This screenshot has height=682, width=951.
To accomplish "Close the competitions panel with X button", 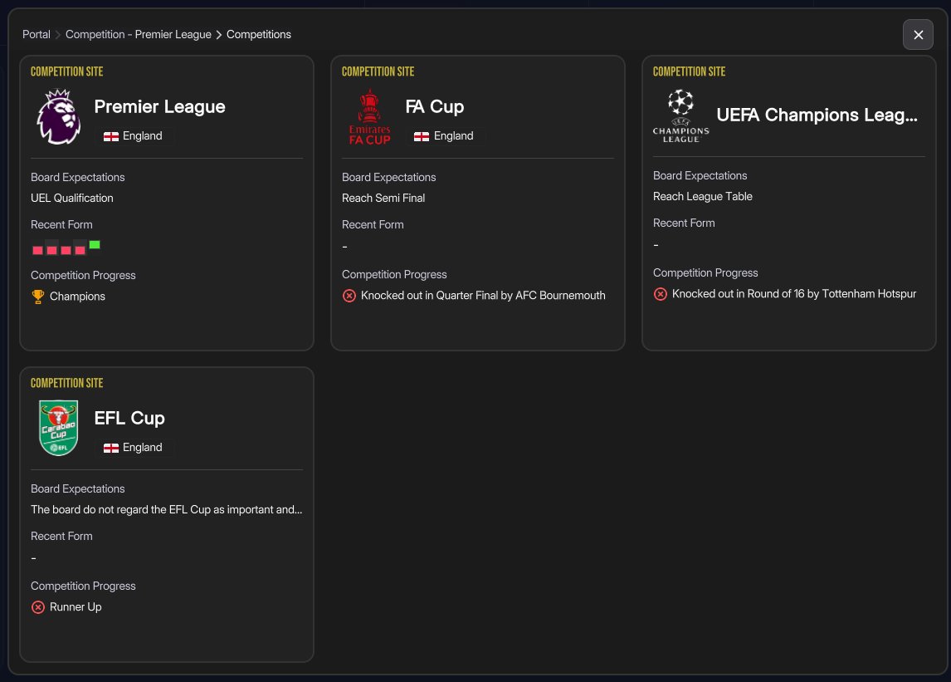I will (x=918, y=35).
